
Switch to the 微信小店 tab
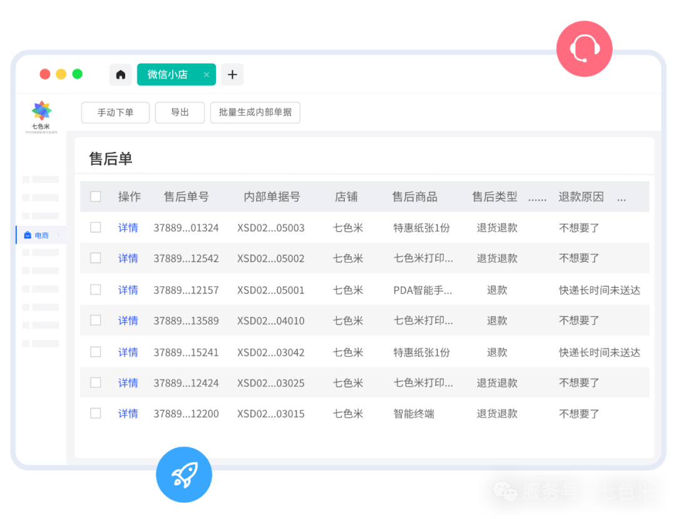[168, 74]
